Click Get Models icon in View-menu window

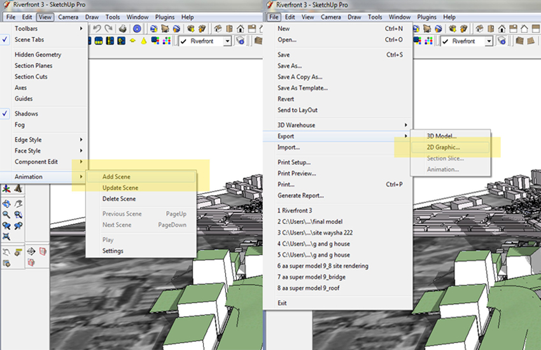pos(191,29)
